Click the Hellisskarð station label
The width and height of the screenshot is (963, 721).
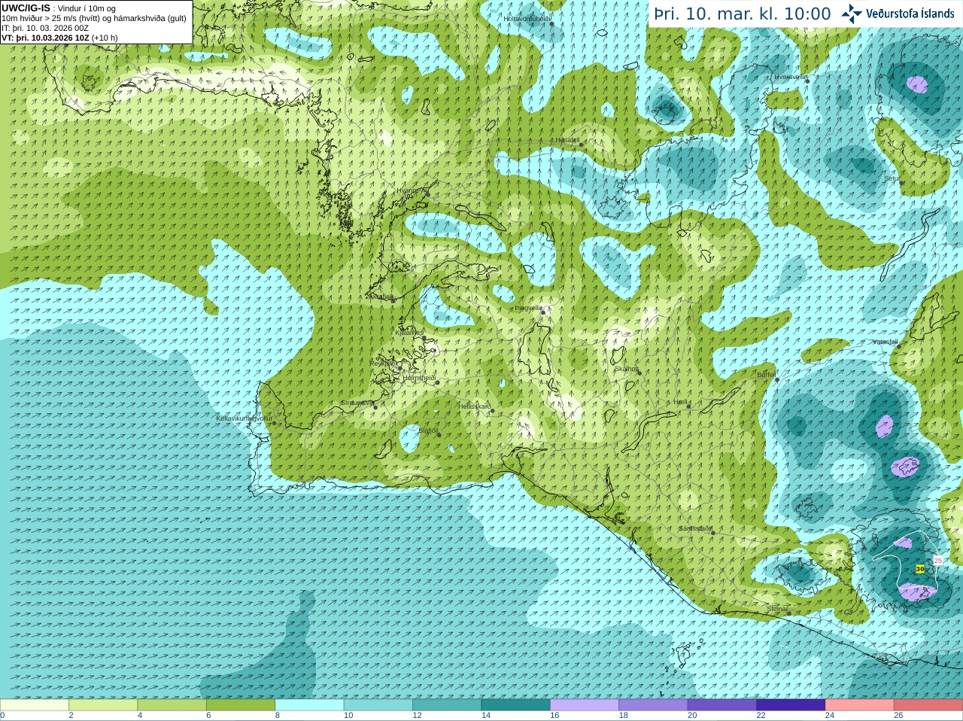pyautogui.click(x=475, y=406)
